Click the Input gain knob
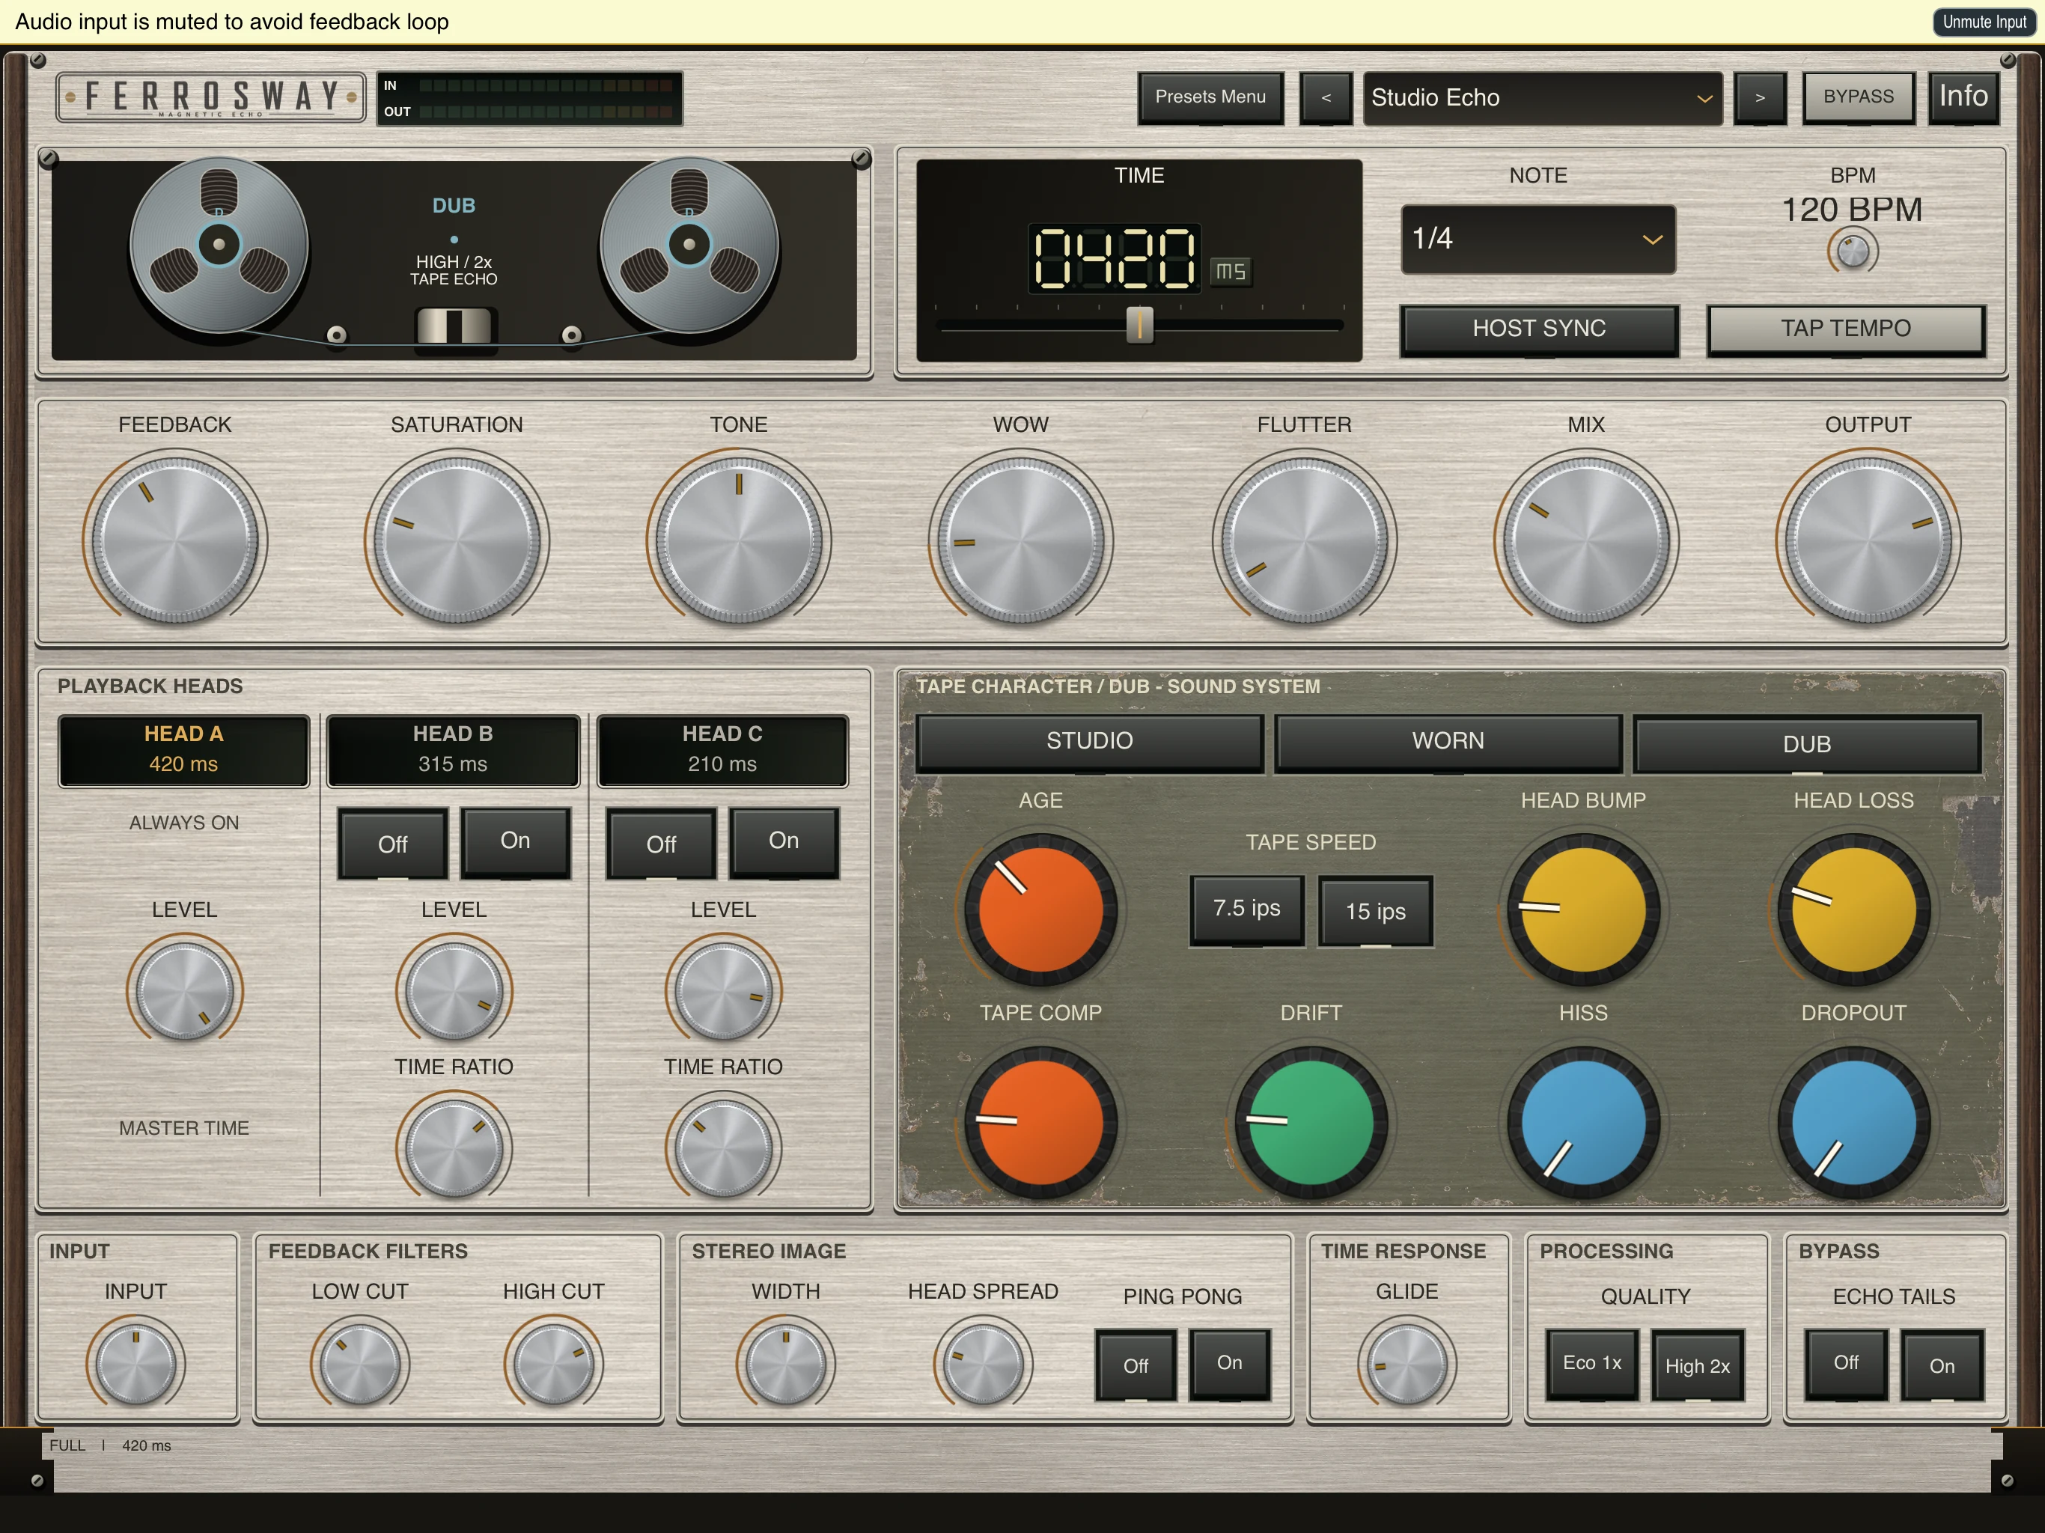Image resolution: width=2045 pixels, height=1533 pixels. point(136,1363)
